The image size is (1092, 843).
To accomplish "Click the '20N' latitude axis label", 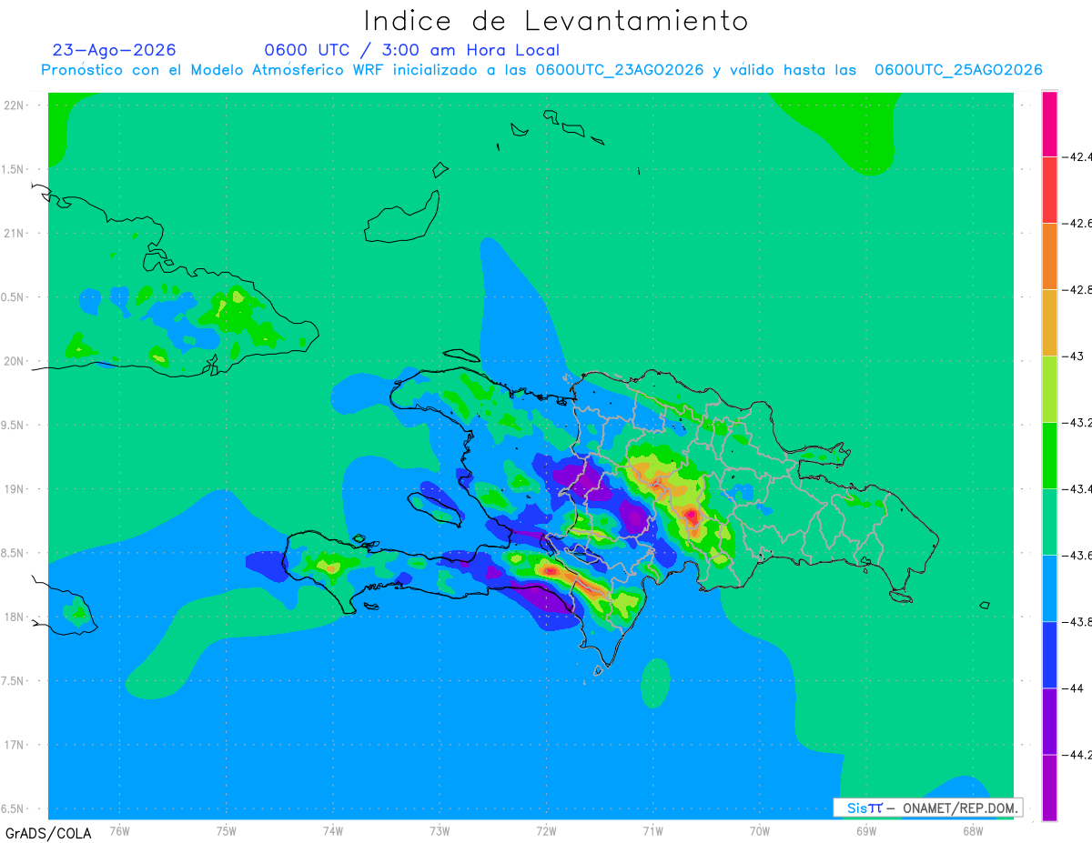I will (15, 361).
